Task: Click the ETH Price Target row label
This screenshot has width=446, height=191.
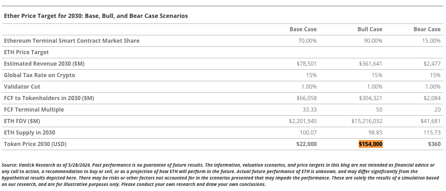Action: [26, 52]
